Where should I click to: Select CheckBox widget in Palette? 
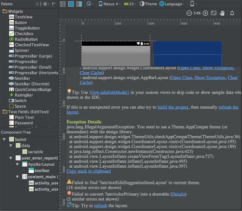pyautogui.click(x=21, y=34)
